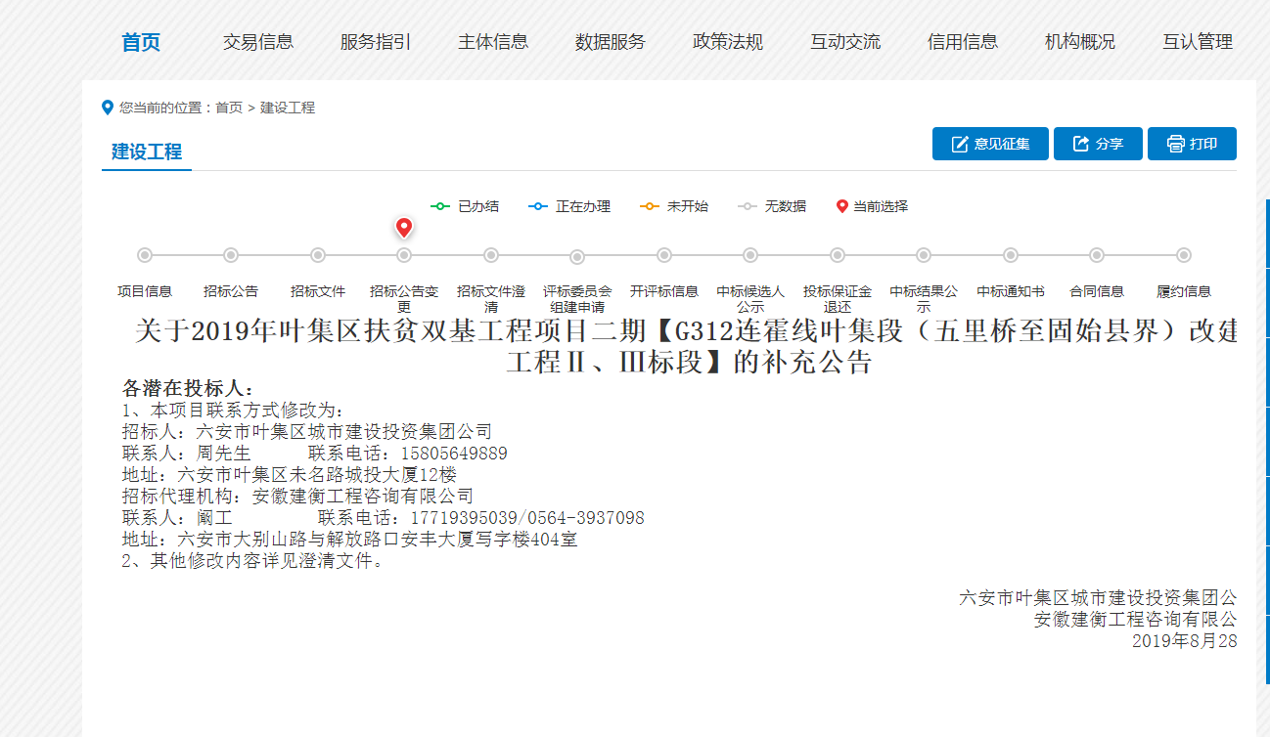
Task: Click the 项目信息 step label
Action: tap(145, 291)
